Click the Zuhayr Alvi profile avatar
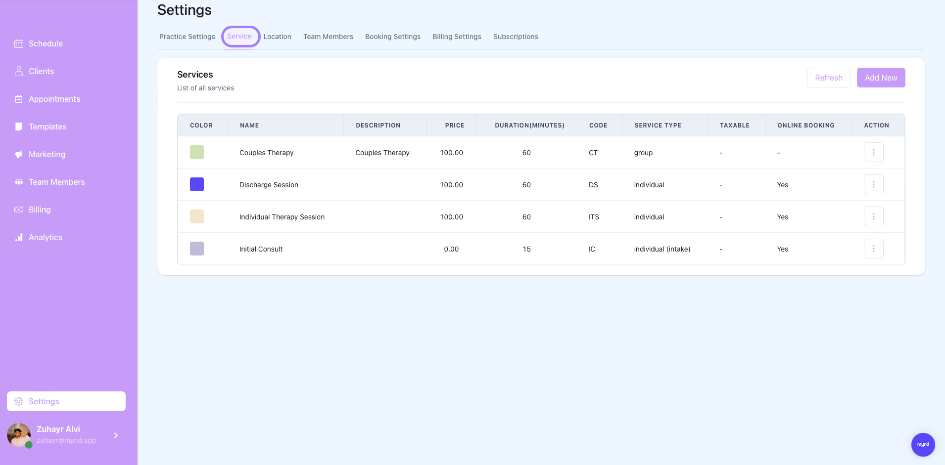The width and height of the screenshot is (945, 465). tap(19, 435)
